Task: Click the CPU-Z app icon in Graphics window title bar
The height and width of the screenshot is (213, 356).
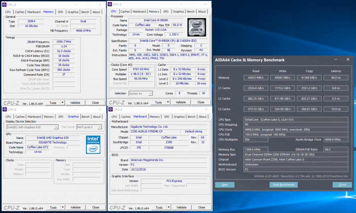Action: click(5, 109)
